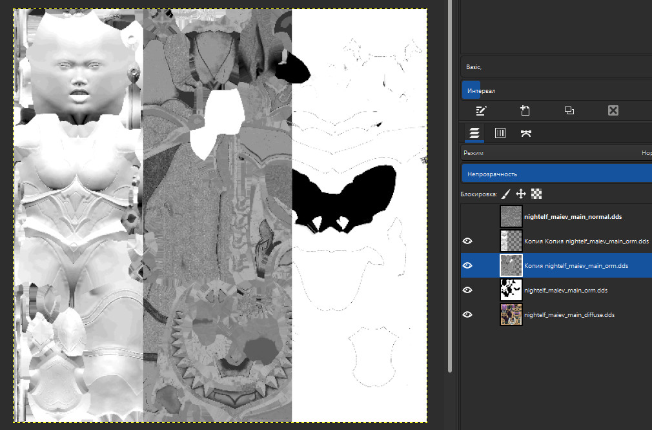Click the selected Копия orm layer thumbnail
The width and height of the screenshot is (652, 430).
pos(511,265)
